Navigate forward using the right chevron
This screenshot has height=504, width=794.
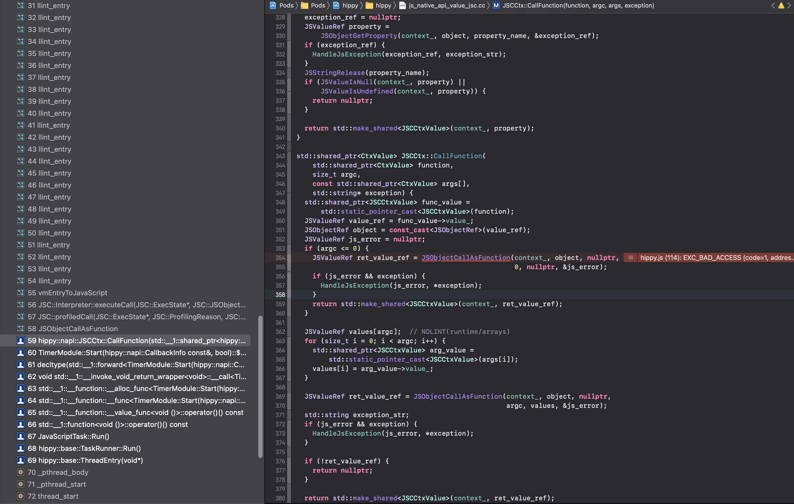point(789,5)
